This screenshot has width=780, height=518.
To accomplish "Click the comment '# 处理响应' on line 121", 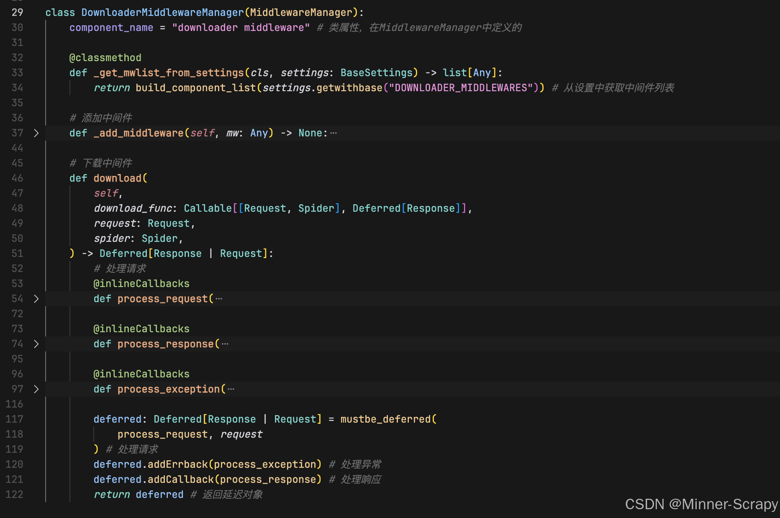I will click(355, 480).
